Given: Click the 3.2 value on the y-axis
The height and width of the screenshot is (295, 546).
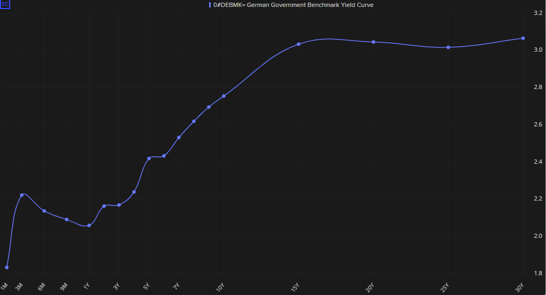Looking at the screenshot, I should (538, 13).
